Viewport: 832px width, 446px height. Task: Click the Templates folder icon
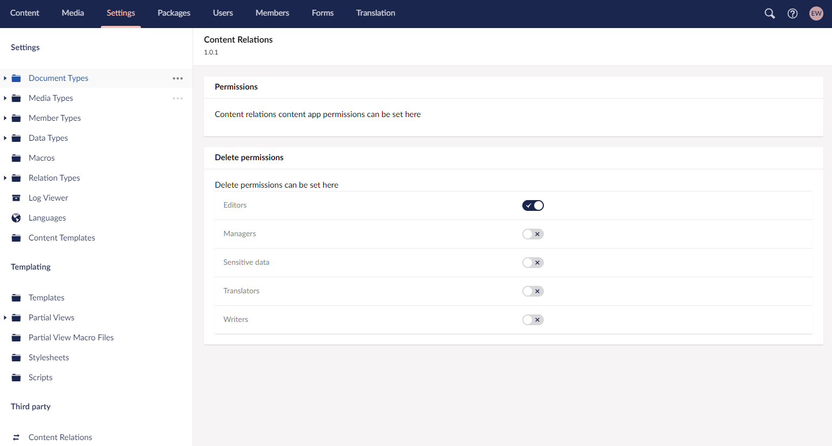(x=16, y=298)
